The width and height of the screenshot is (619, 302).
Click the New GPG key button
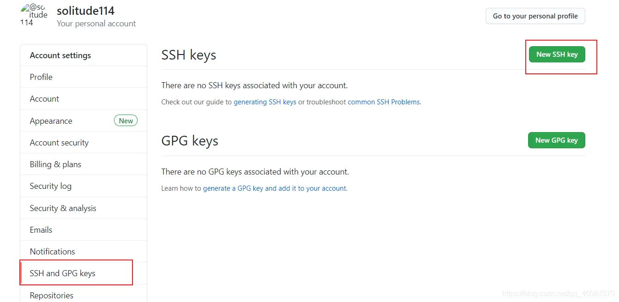556,140
